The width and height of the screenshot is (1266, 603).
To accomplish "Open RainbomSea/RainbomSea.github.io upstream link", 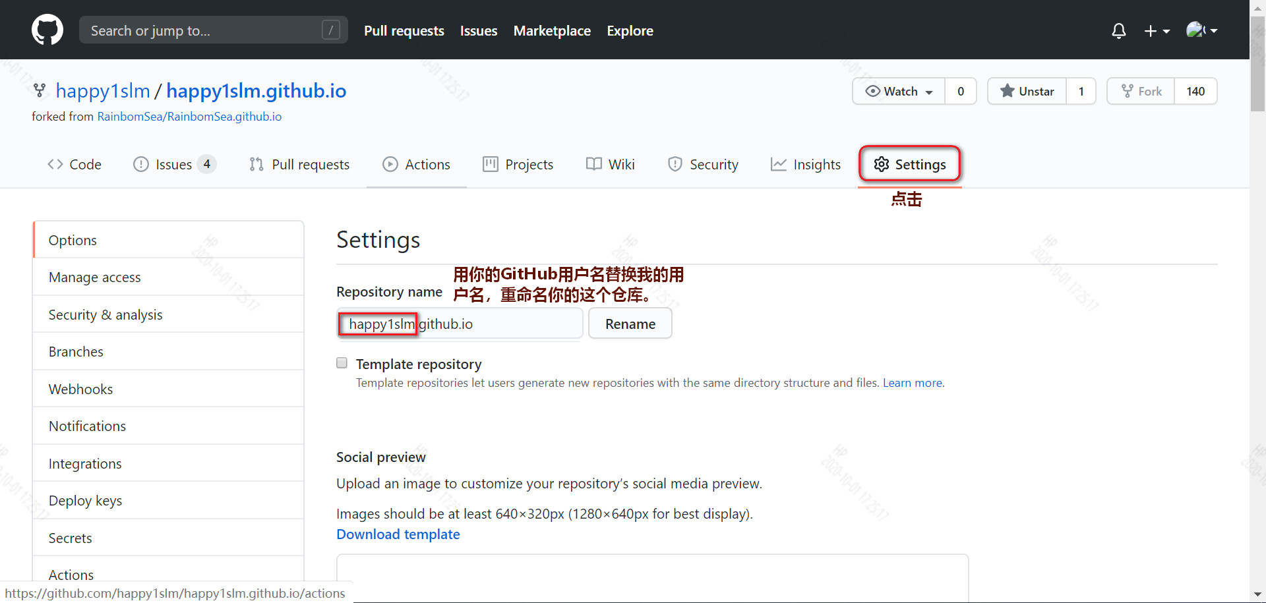I will click(x=189, y=117).
